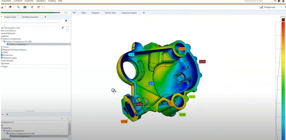
Task: Click the two-arrow sync toolbar icon
Action: click(32, 7)
